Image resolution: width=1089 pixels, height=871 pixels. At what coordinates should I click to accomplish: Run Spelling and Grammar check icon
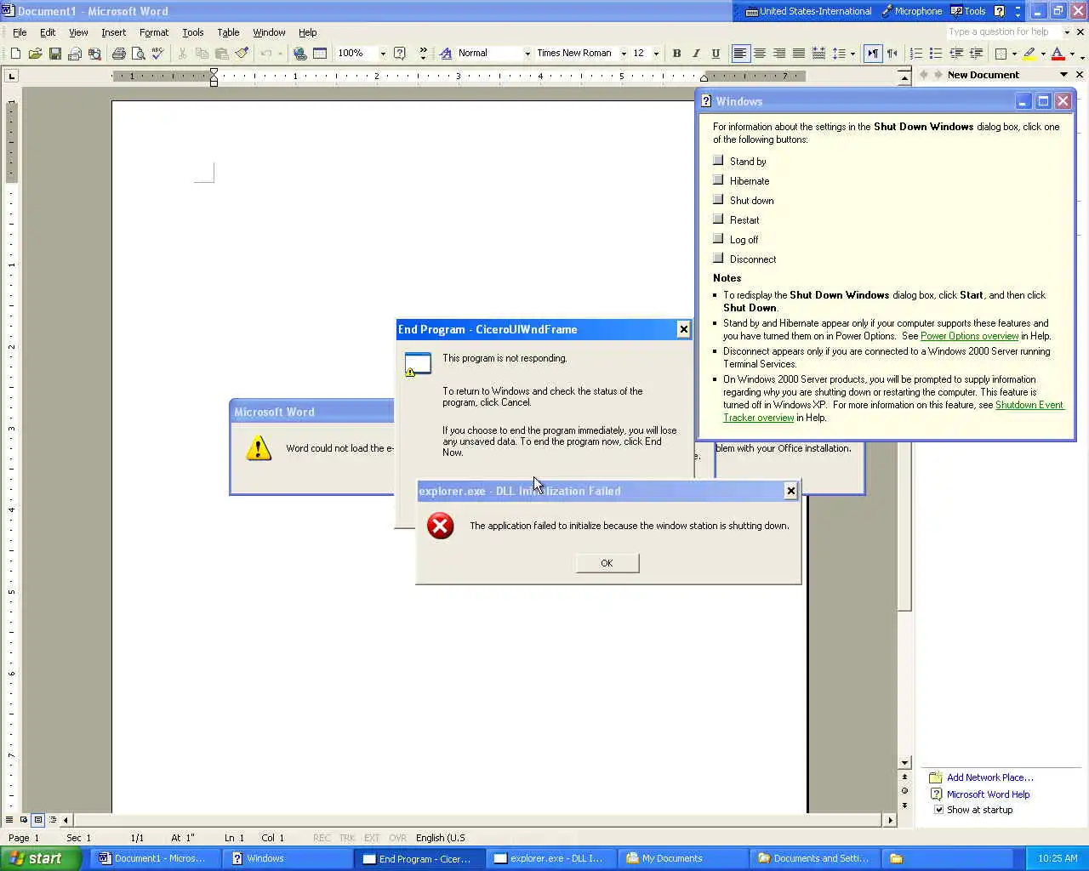pyautogui.click(x=158, y=54)
